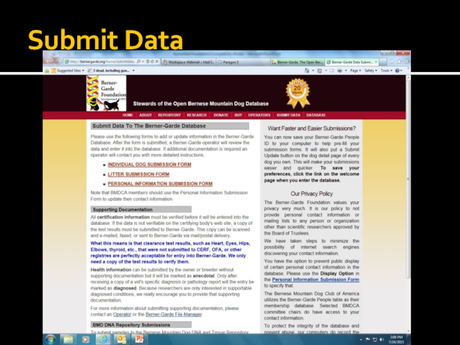
Task: Open Favorites with the star icon
Action: [x=399, y=62]
